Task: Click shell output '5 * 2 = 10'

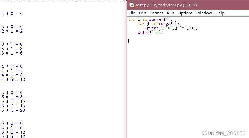Action: pos(13,102)
